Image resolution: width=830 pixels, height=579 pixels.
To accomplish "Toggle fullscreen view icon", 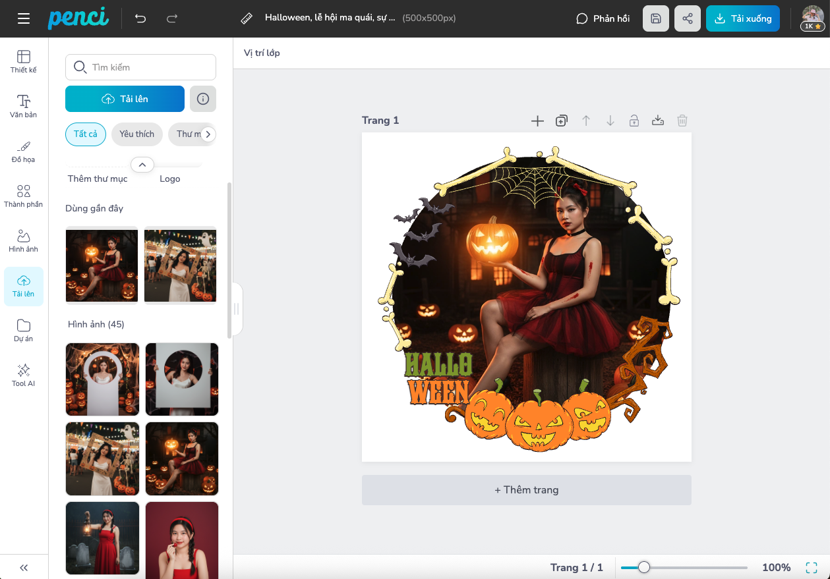I will [x=812, y=567].
